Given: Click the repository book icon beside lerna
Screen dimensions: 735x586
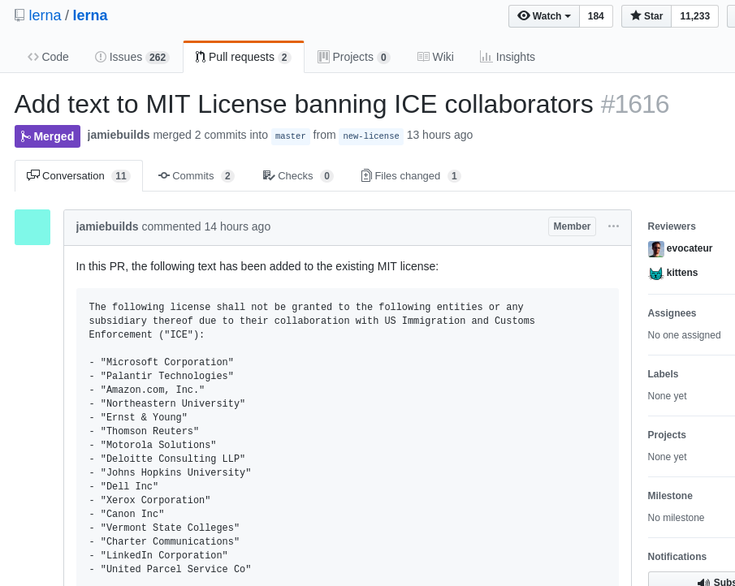Looking at the screenshot, I should [x=19, y=15].
